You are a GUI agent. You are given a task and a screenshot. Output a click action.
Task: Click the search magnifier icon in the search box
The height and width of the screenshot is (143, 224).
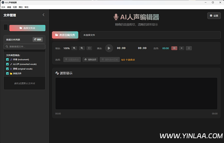coord(7,47)
